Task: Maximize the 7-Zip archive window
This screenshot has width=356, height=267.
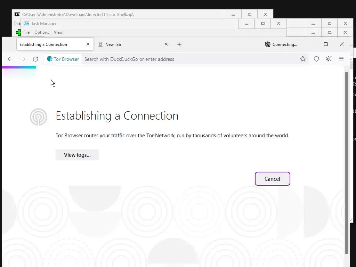Action: [250, 14]
